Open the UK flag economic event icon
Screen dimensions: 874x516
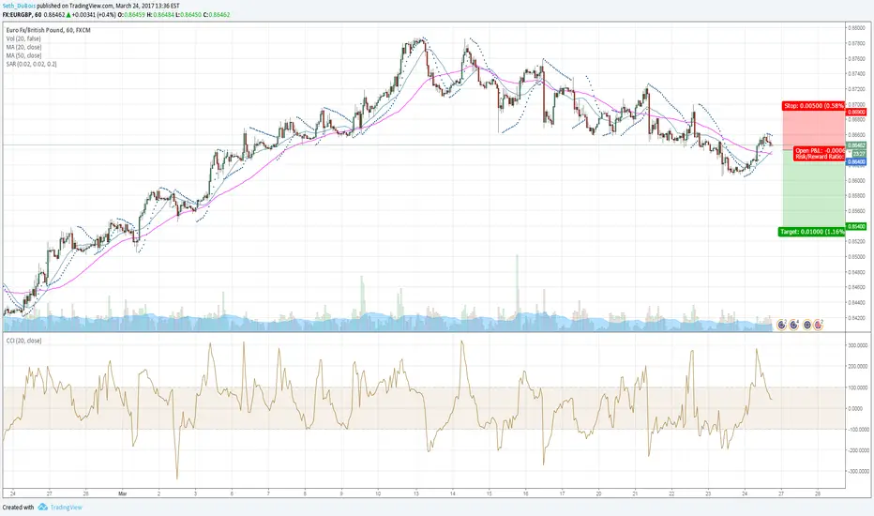[819, 325]
